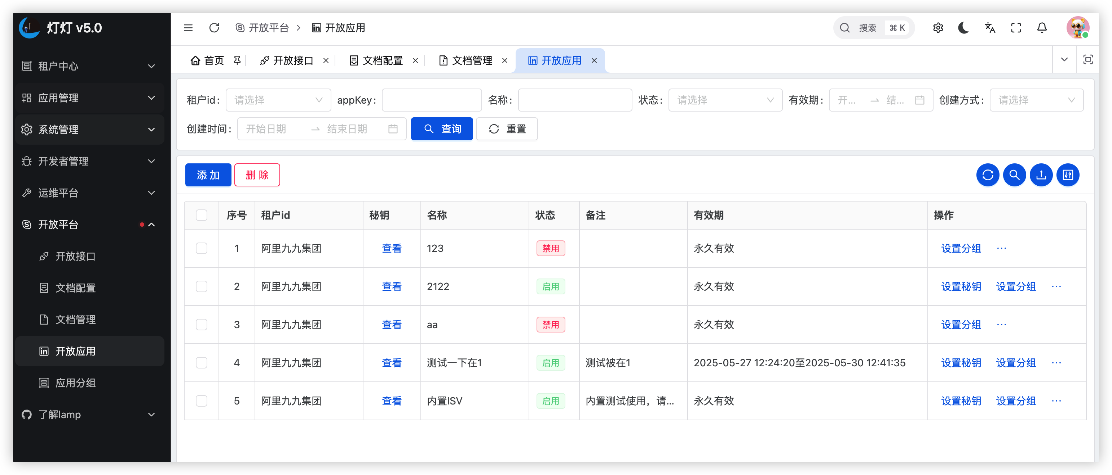Select the checkbox for row 2
The height and width of the screenshot is (475, 1112).
(202, 287)
